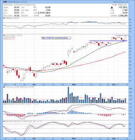
Task: Click the EPS value 0.65
Action: click(x=48, y=10)
